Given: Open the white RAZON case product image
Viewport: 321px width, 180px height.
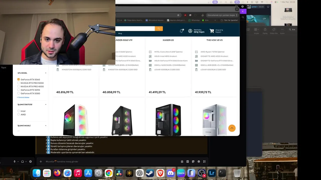Looking at the screenshot, I should coord(214,120).
